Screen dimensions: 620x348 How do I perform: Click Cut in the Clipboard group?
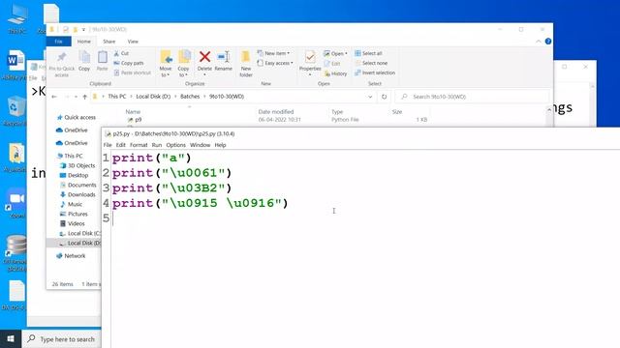[121, 53]
